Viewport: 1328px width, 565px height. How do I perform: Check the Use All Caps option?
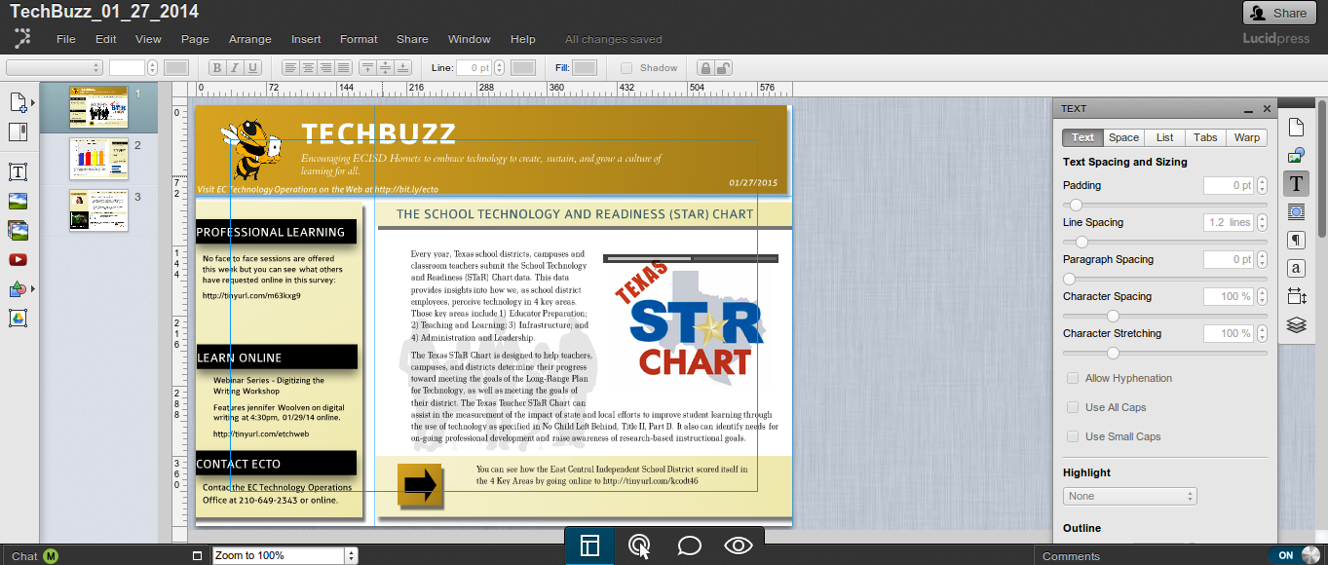(x=1073, y=407)
